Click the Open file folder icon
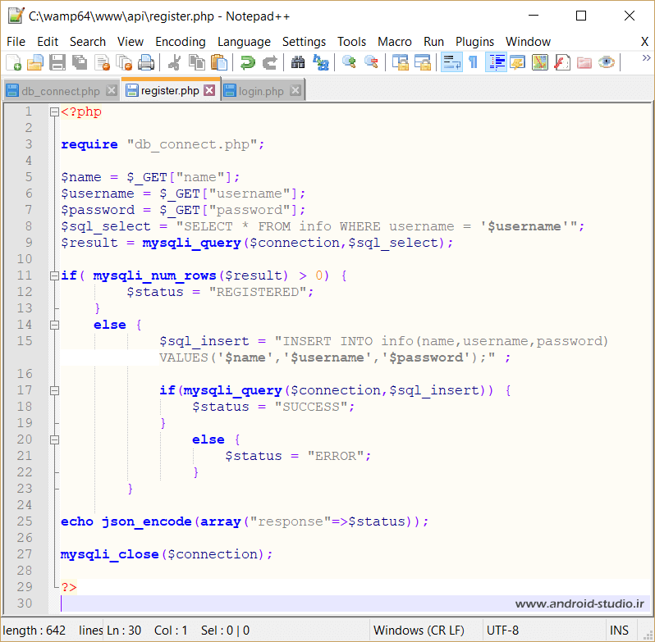The image size is (655, 642). [35, 62]
